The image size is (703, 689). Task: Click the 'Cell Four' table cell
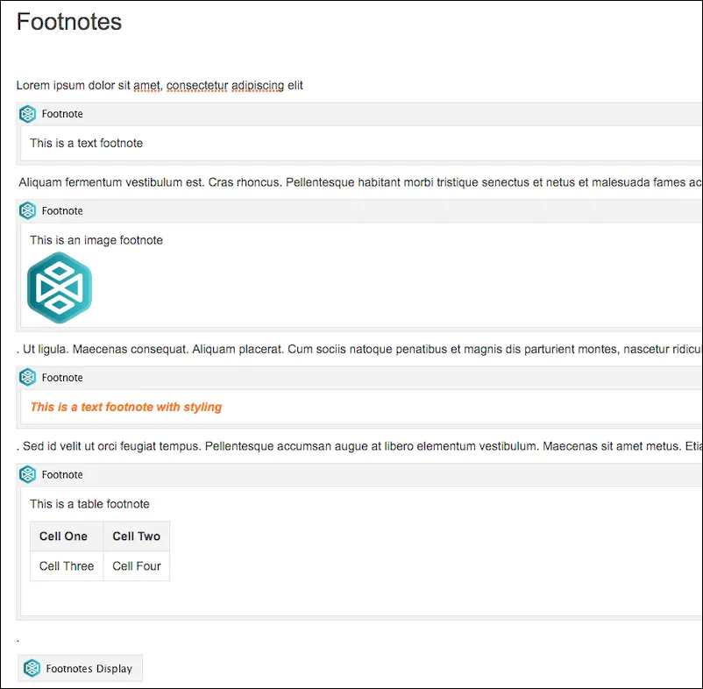(136, 566)
